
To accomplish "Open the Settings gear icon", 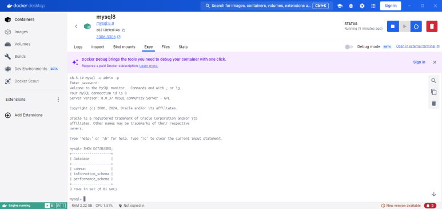I will (362, 6).
